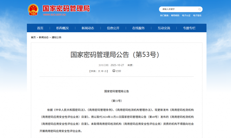231x138 pixels.
Task: Navigate to 互动交流 section
Action: pyautogui.click(x=164, y=28)
